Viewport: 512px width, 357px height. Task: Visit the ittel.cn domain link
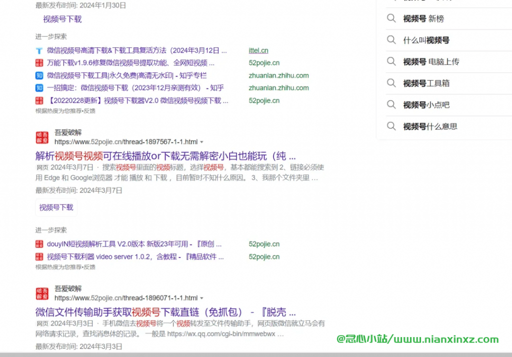click(258, 50)
